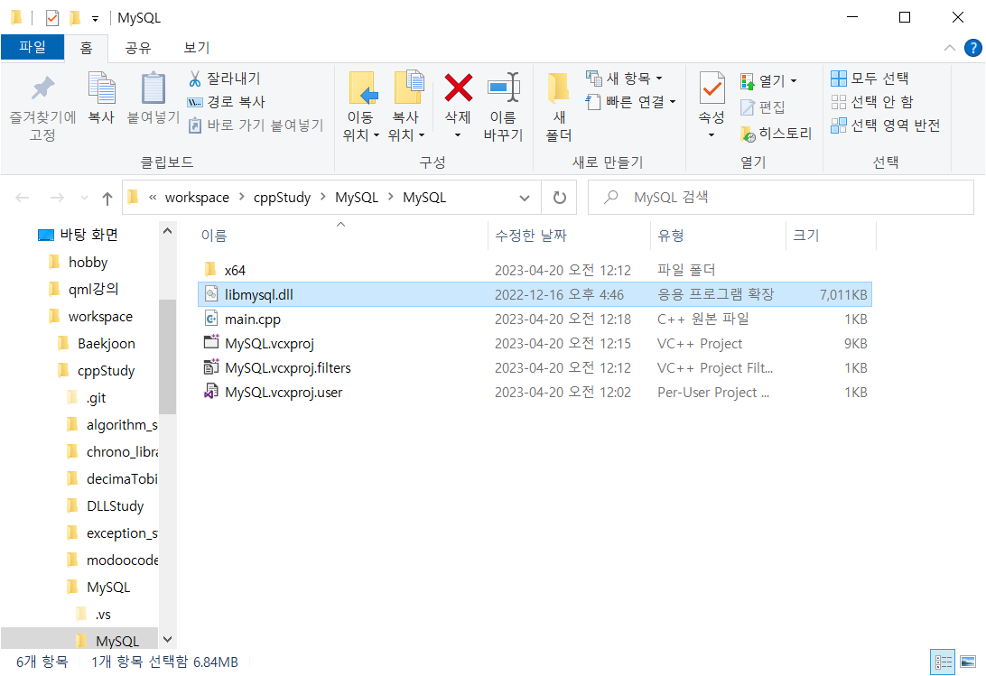Viewport: 986px width, 676px height.
Task: Go forward with the right arrow
Action: point(57,198)
